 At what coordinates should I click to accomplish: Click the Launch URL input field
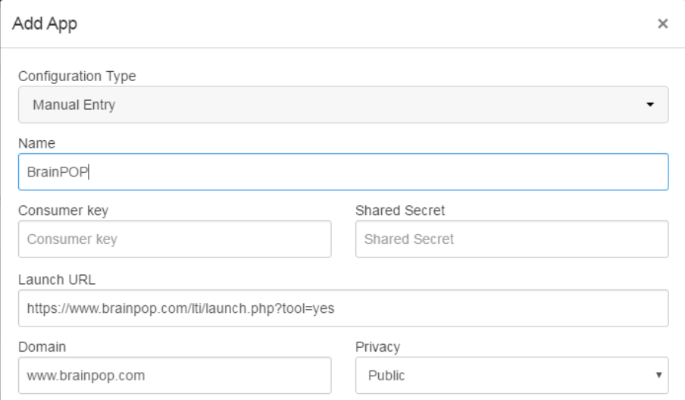pos(343,308)
